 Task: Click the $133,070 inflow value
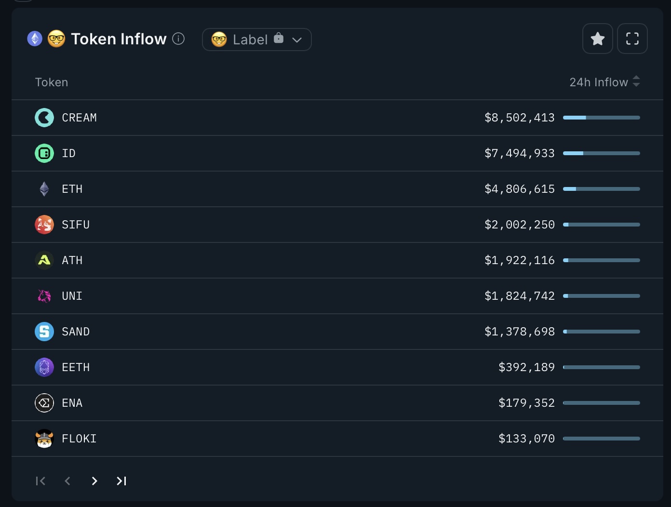pyautogui.click(x=526, y=439)
